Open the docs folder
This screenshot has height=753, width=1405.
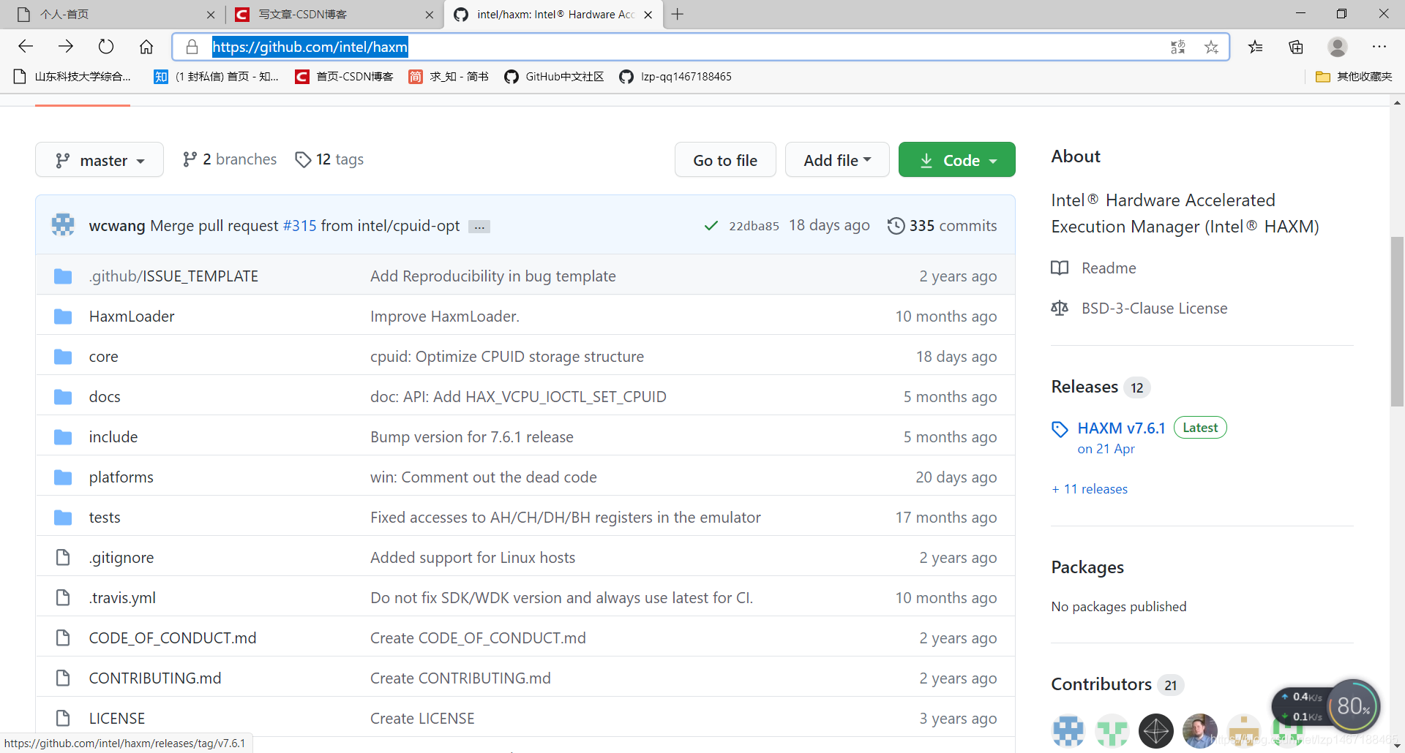tap(105, 397)
